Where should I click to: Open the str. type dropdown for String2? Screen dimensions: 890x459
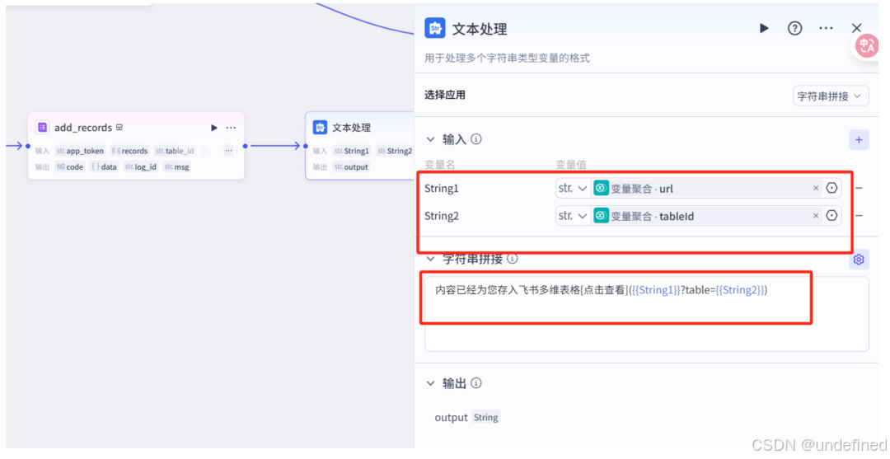pos(573,216)
